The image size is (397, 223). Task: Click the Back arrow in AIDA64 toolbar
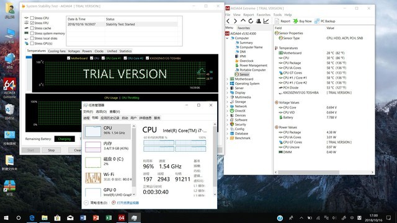[x=228, y=21]
